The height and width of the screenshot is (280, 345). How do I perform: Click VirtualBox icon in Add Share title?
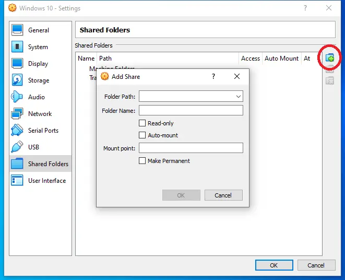[x=105, y=76]
